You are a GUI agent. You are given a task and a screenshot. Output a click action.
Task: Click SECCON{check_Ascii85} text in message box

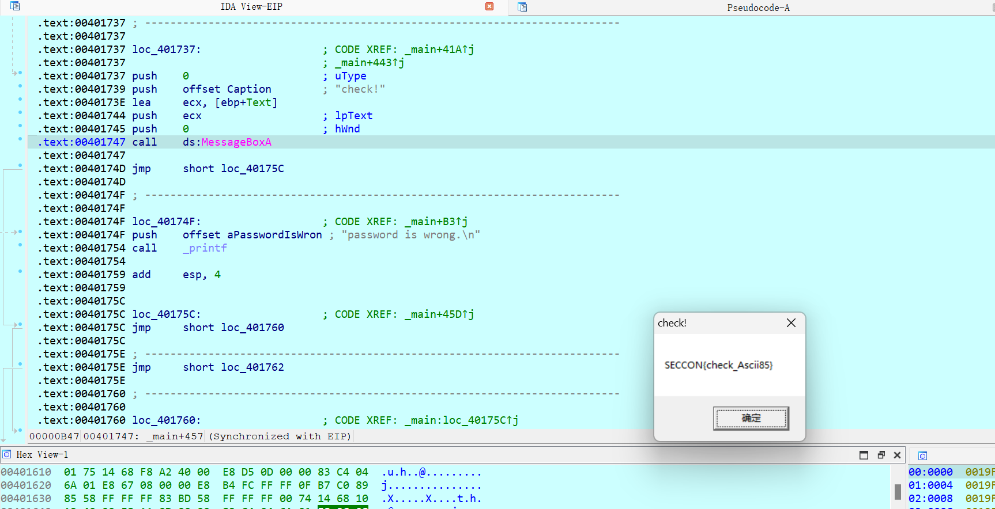pyautogui.click(x=718, y=365)
